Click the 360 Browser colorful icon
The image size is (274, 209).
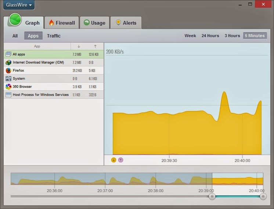pyautogui.click(x=8, y=86)
